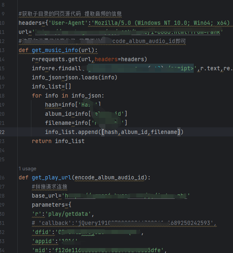This screenshot has width=233, height=253.
Task: Click 'info_list=[]' assignment line
Action: pos(52,87)
